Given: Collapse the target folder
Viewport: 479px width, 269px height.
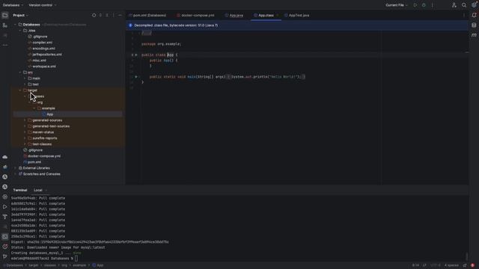Looking at the screenshot, I should pos(20,90).
